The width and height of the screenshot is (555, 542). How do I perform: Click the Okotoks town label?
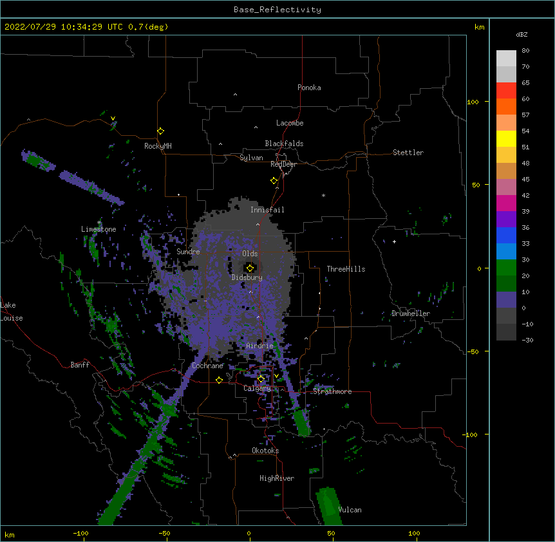pos(265,451)
